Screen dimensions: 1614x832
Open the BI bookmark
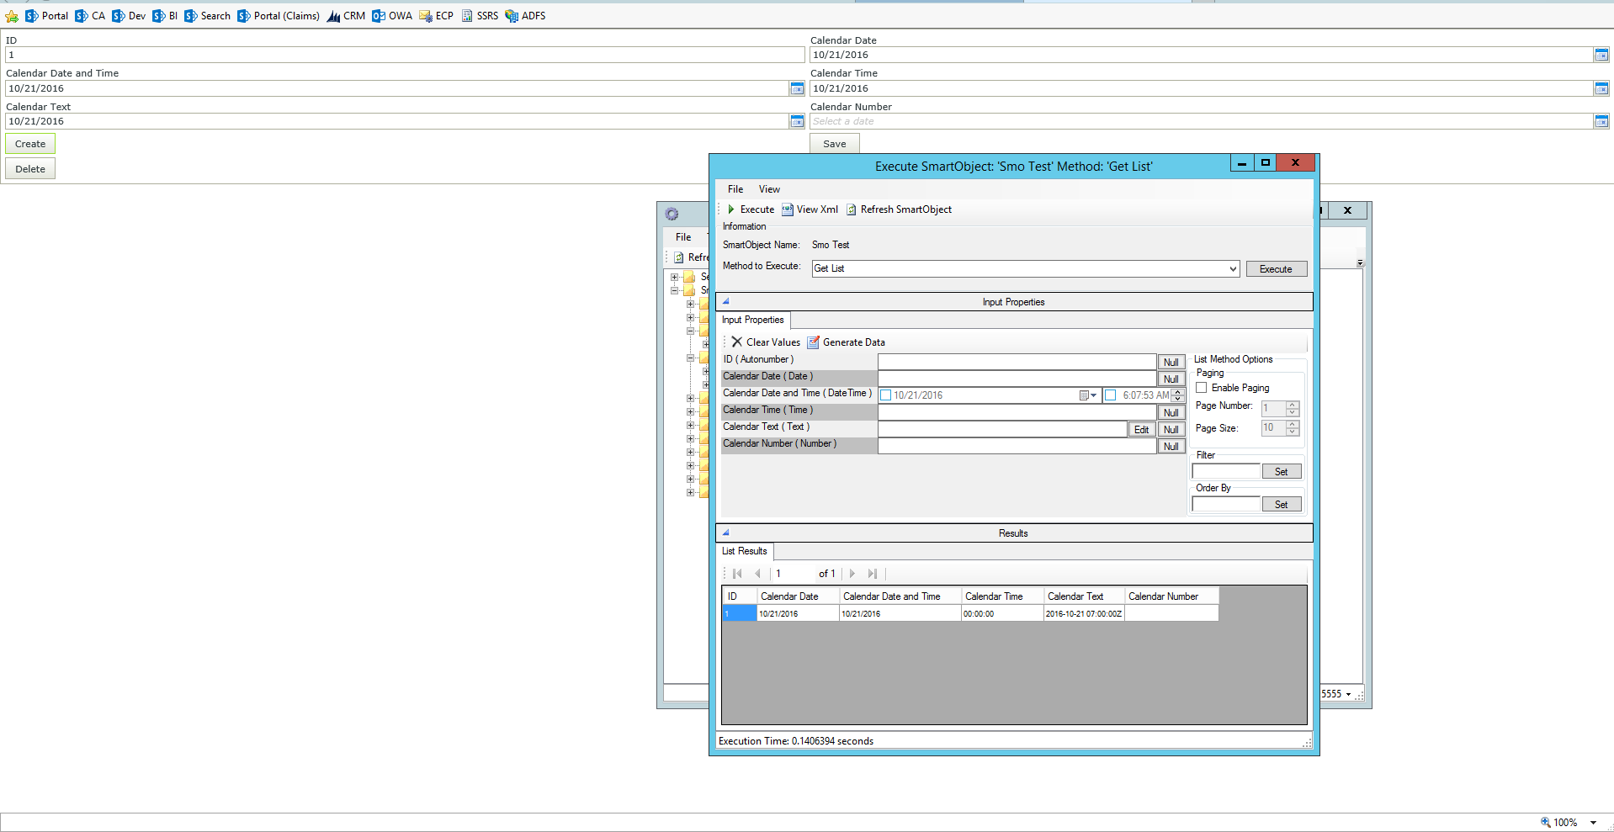click(x=165, y=16)
